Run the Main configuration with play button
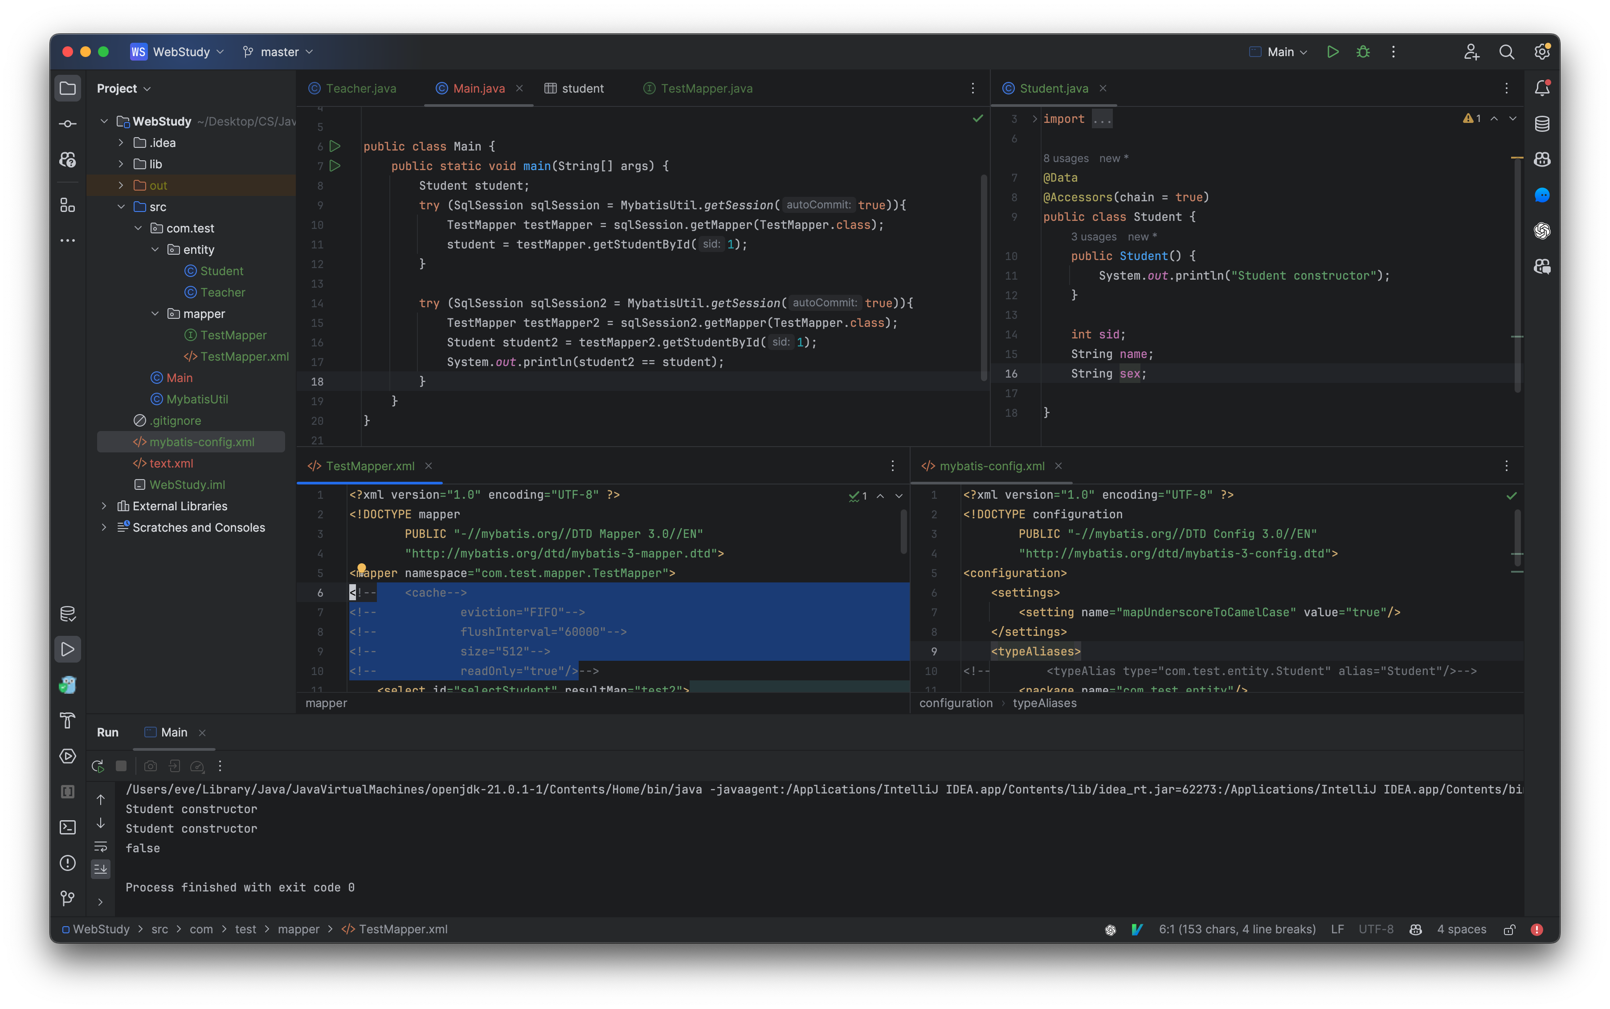1610x1009 pixels. [x=1332, y=51]
